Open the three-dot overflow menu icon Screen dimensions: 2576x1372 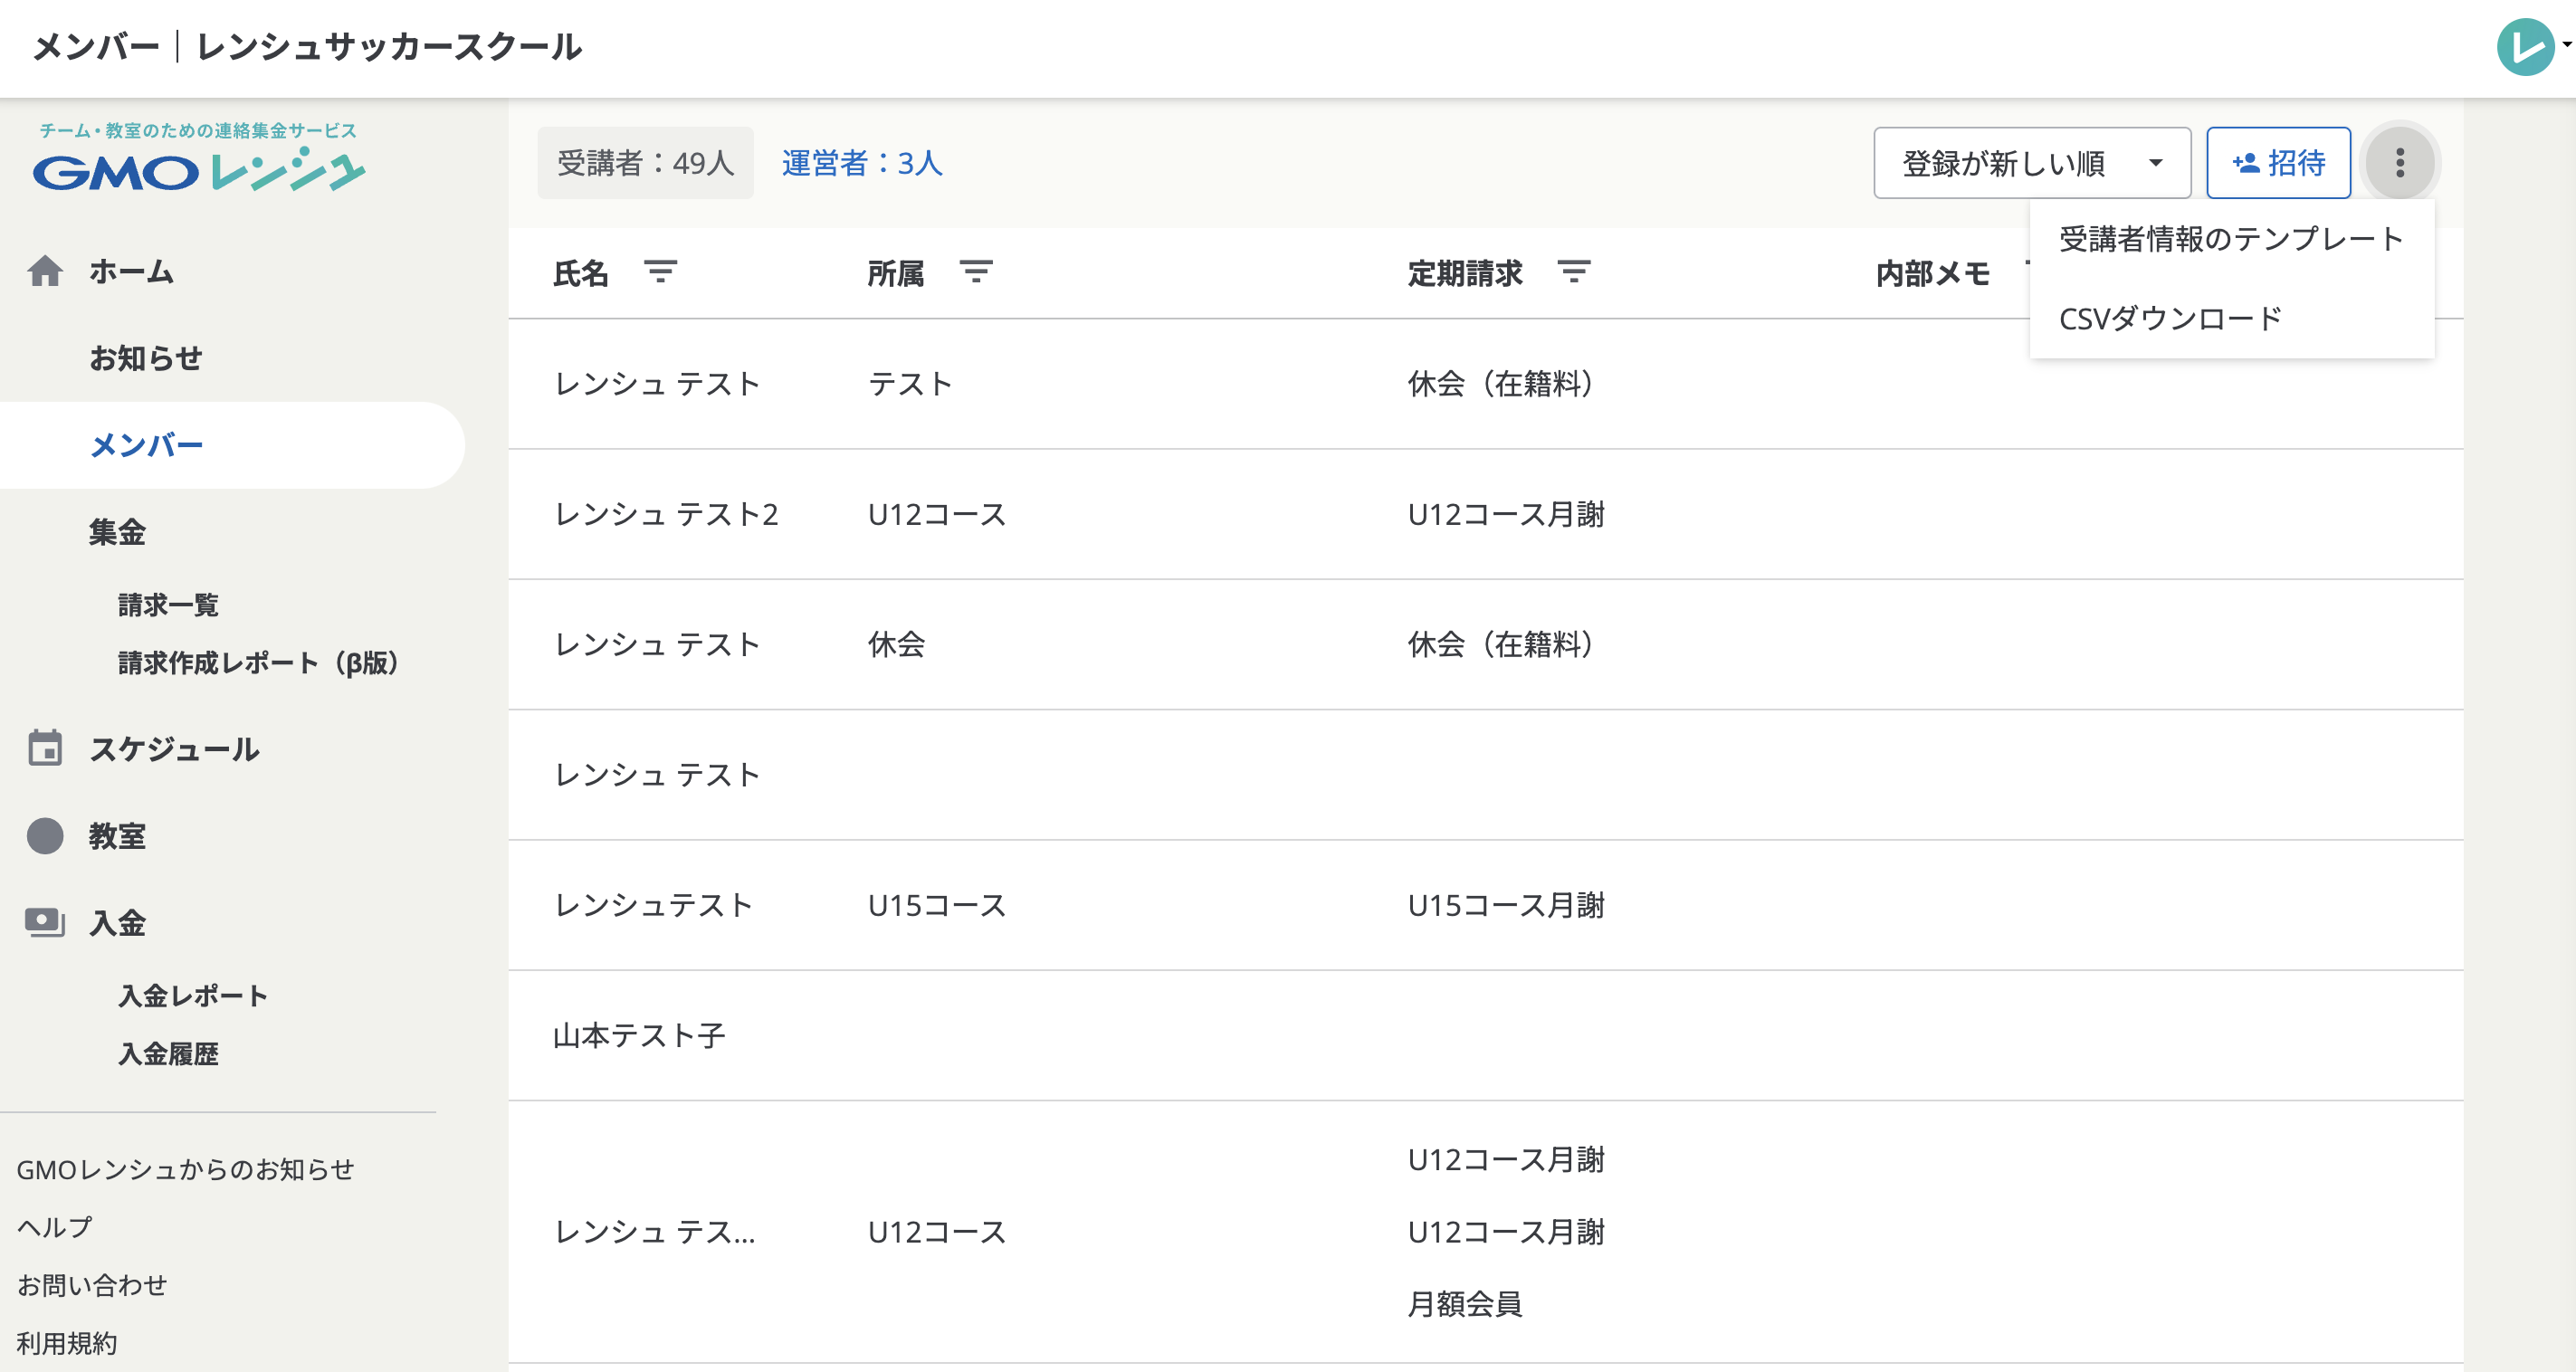click(x=2400, y=162)
